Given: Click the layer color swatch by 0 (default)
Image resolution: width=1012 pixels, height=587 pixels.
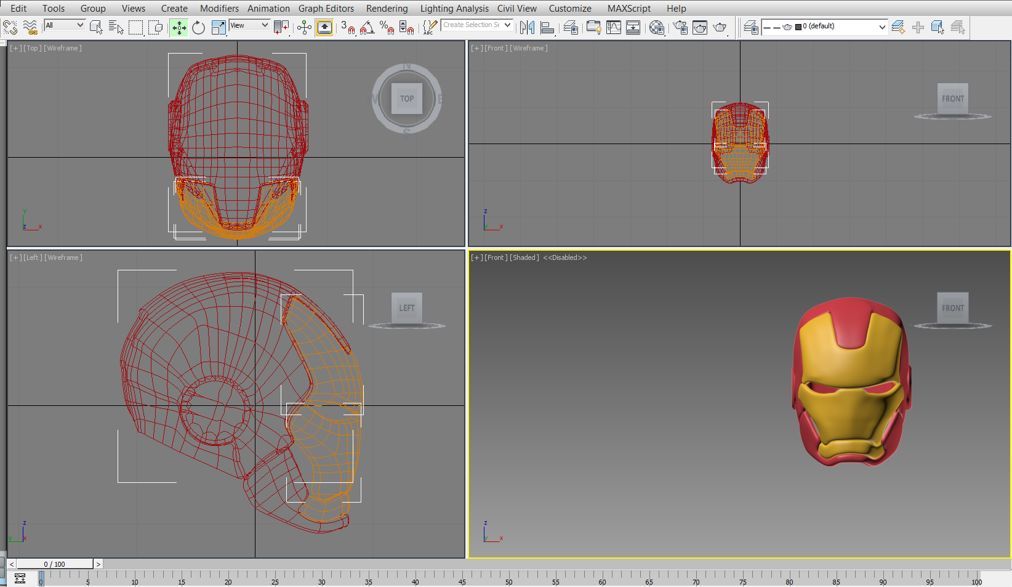Looking at the screenshot, I should tap(798, 27).
